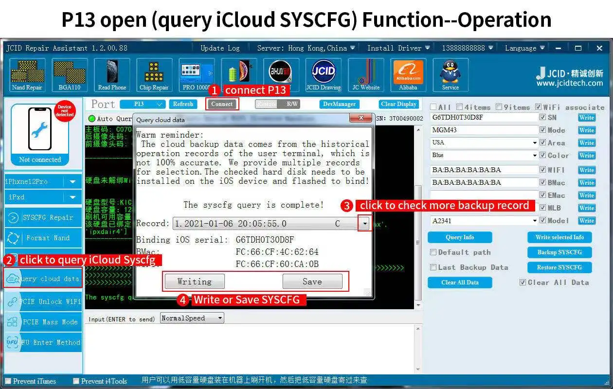Click the Not connected phone status icon
Viewport: 613px width, 389px height.
click(40, 135)
